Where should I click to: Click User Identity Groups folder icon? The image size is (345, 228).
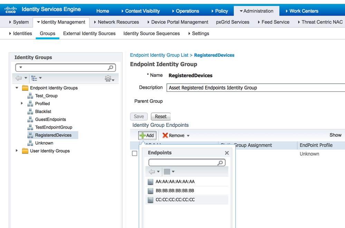[x=25, y=151]
